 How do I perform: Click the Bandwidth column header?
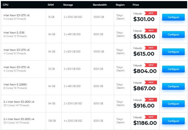click(x=100, y=5)
